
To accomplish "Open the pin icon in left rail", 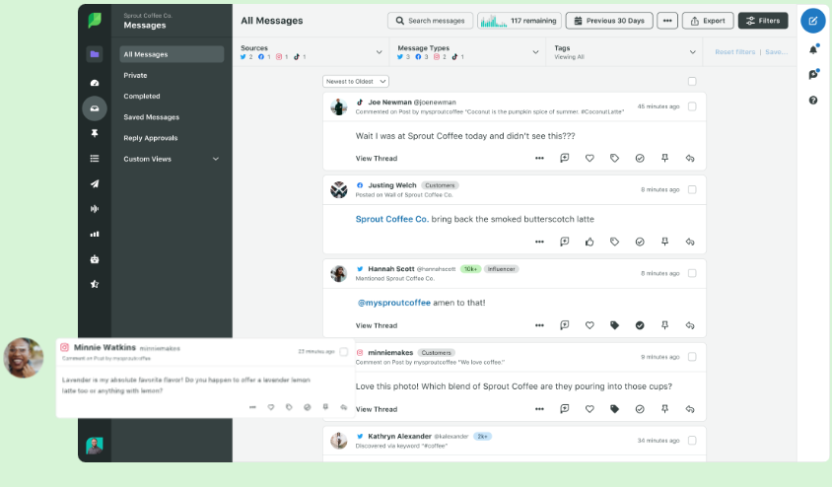I will [95, 133].
